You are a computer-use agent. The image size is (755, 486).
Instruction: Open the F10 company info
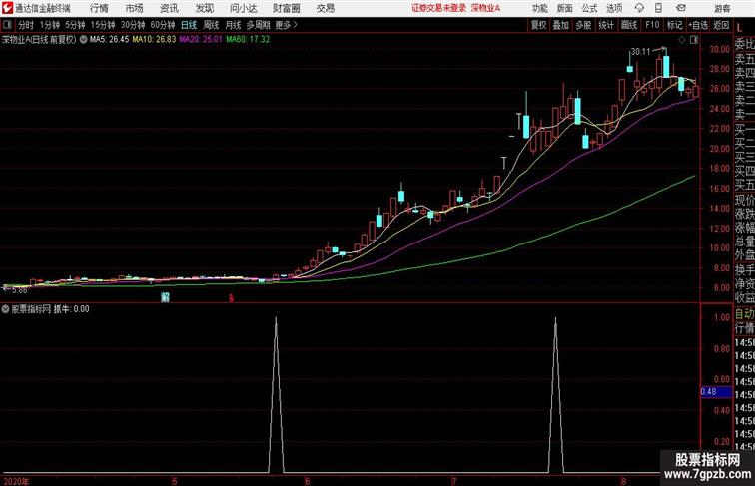652,25
